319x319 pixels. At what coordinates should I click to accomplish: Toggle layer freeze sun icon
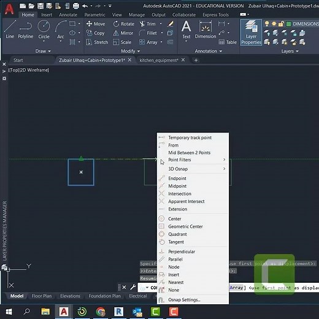(274, 24)
